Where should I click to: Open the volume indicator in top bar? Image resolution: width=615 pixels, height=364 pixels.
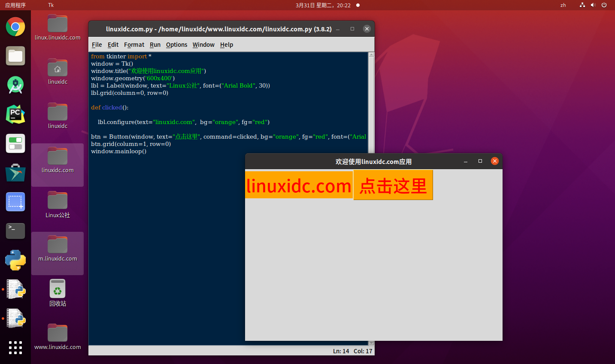coord(593,5)
